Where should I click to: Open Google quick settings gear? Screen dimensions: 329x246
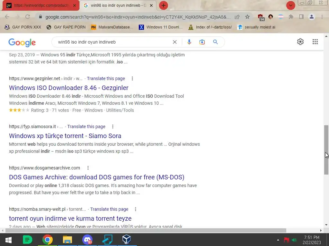(x=300, y=42)
